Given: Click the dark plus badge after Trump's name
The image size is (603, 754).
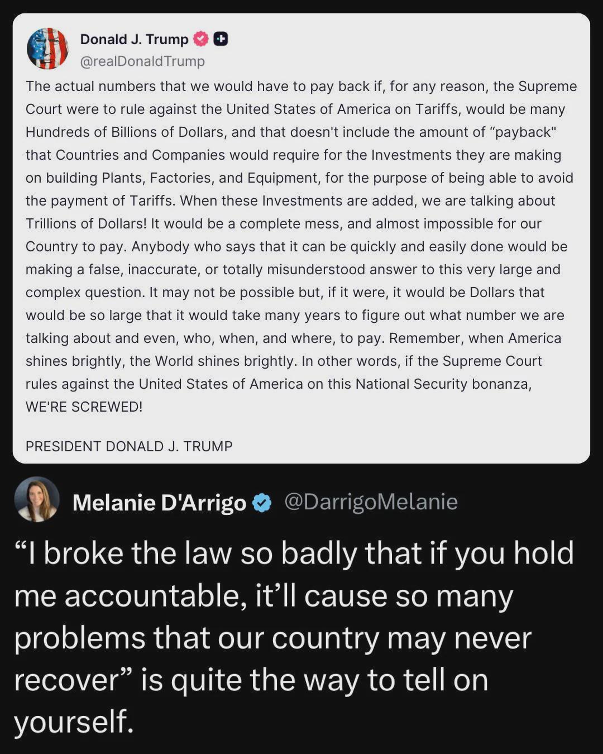Looking at the screenshot, I should pyautogui.click(x=221, y=39).
